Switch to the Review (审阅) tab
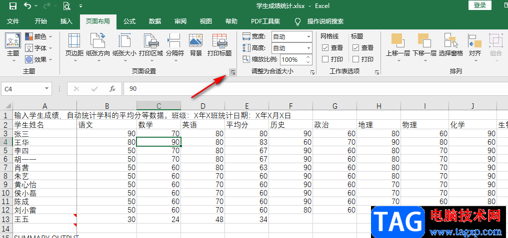 [x=180, y=21]
